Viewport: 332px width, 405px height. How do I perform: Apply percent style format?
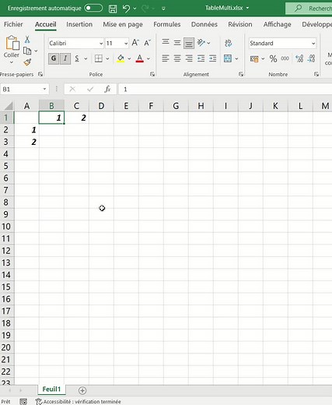coord(273,58)
